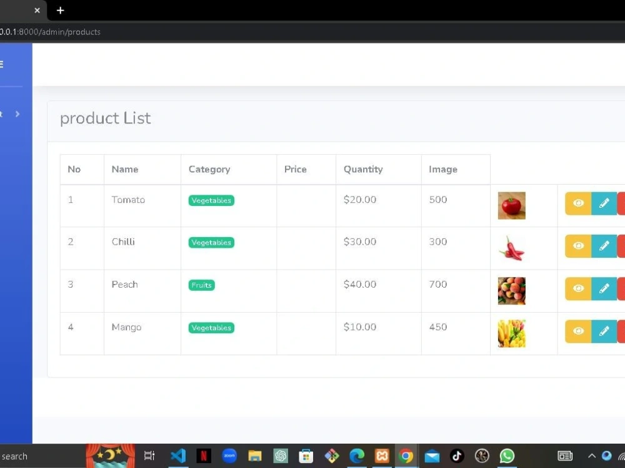Click the Fruits badge on Peach row
Screen dimensions: 625x468
pos(201,285)
